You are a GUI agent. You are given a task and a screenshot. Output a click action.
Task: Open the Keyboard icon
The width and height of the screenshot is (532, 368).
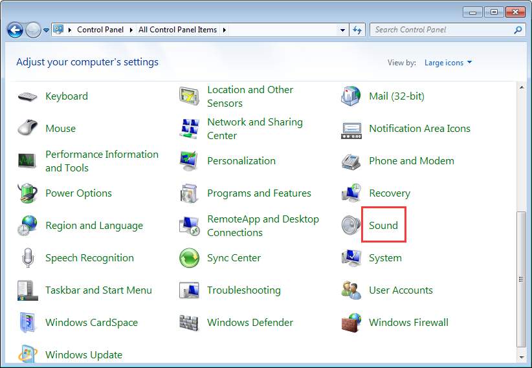pyautogui.click(x=27, y=96)
